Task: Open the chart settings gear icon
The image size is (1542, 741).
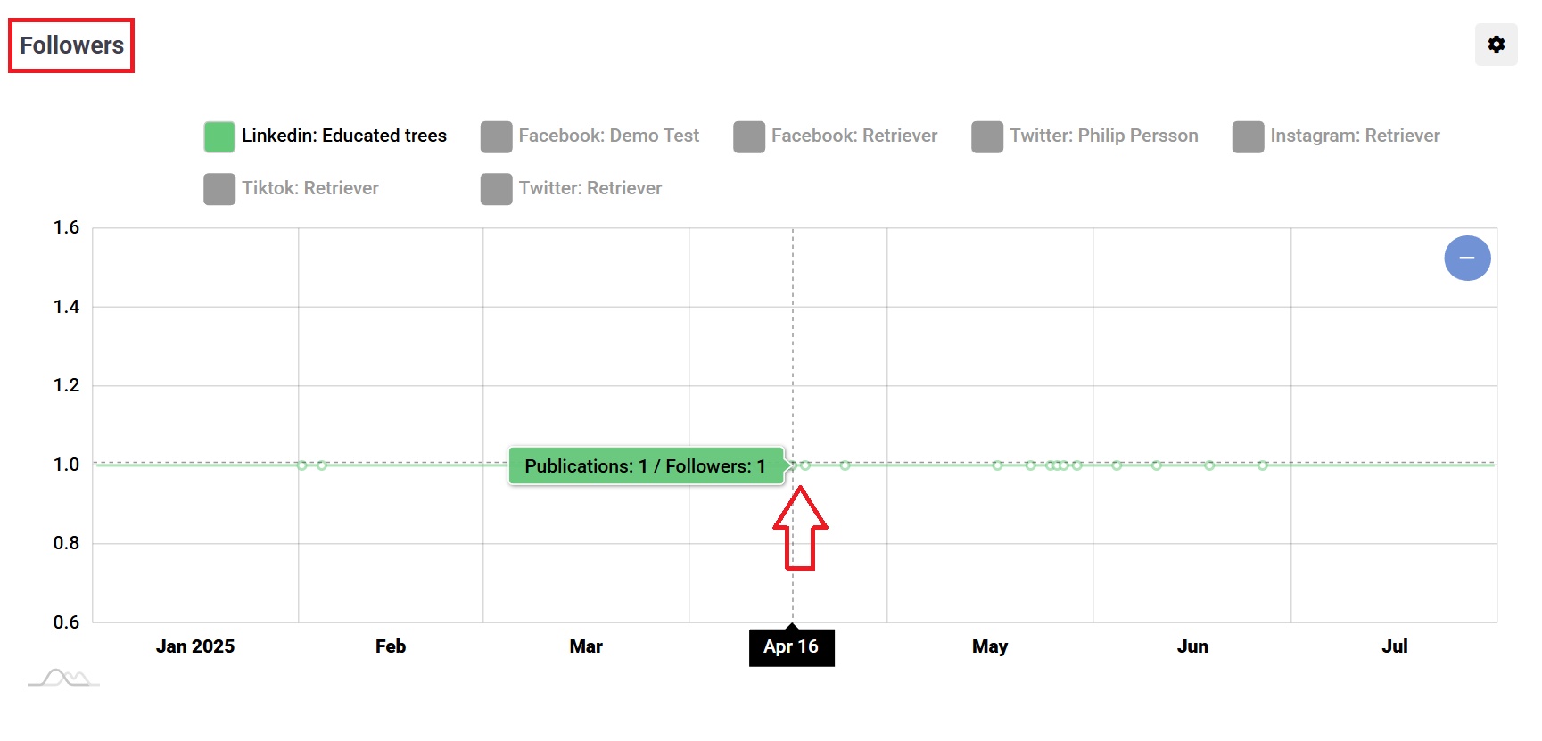Action: pyautogui.click(x=1496, y=44)
